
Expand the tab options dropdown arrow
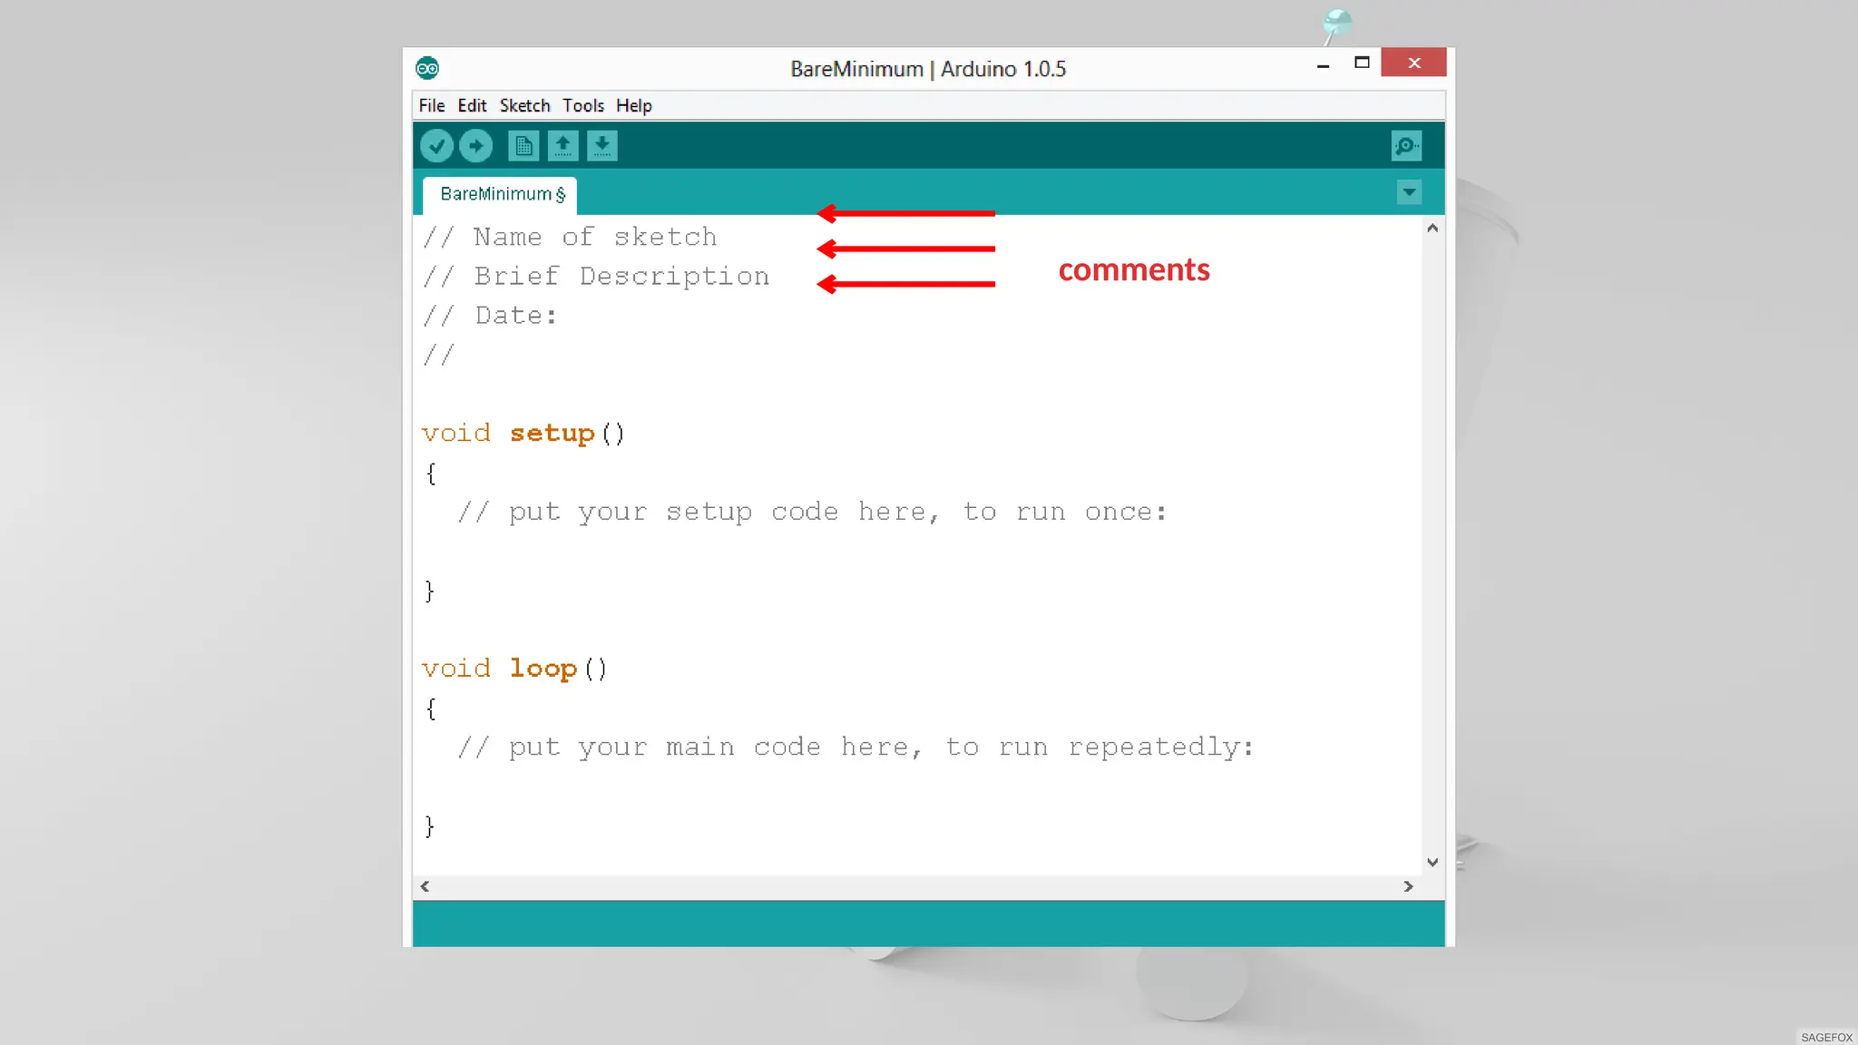click(1408, 192)
